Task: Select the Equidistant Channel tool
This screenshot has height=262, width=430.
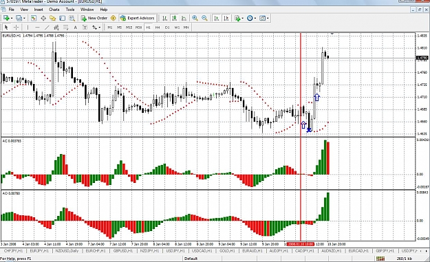Action: pos(56,27)
